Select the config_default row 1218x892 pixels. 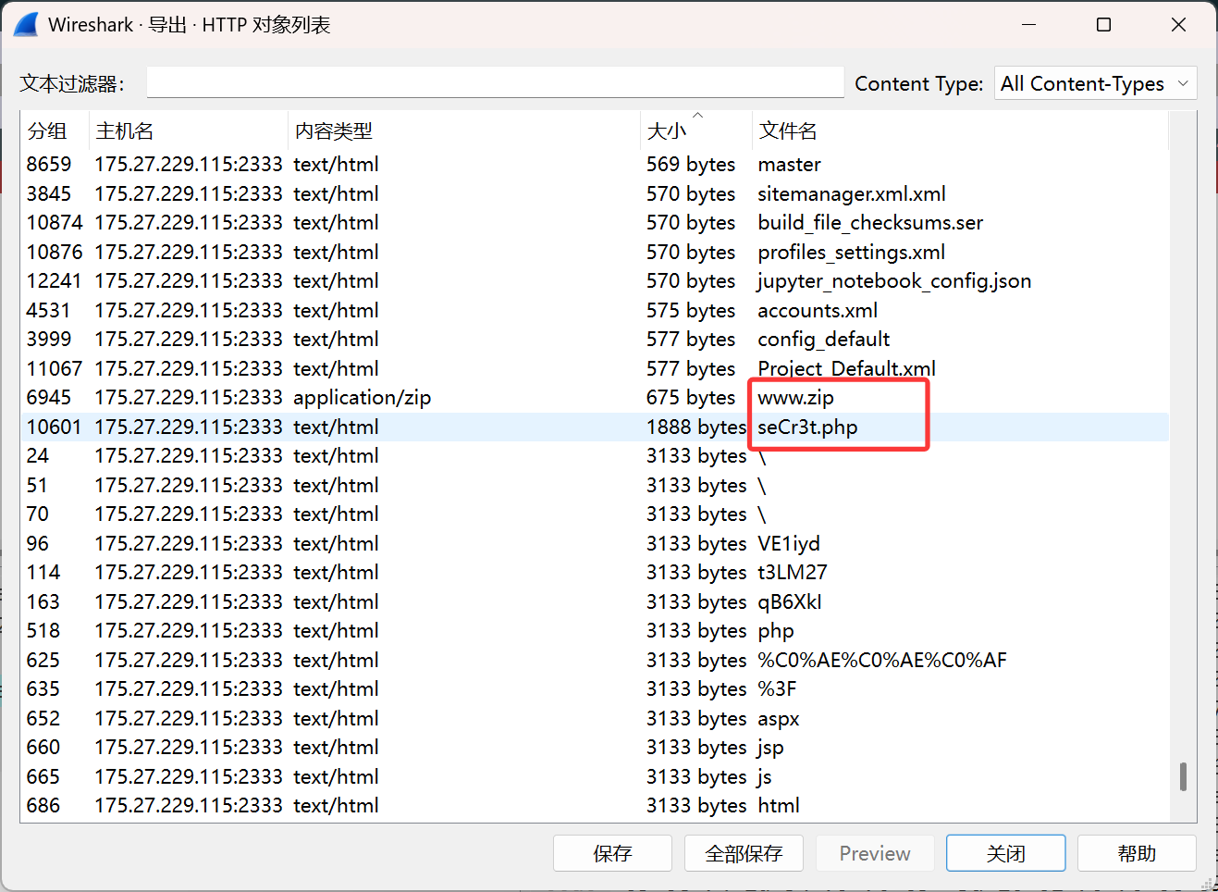pos(595,340)
